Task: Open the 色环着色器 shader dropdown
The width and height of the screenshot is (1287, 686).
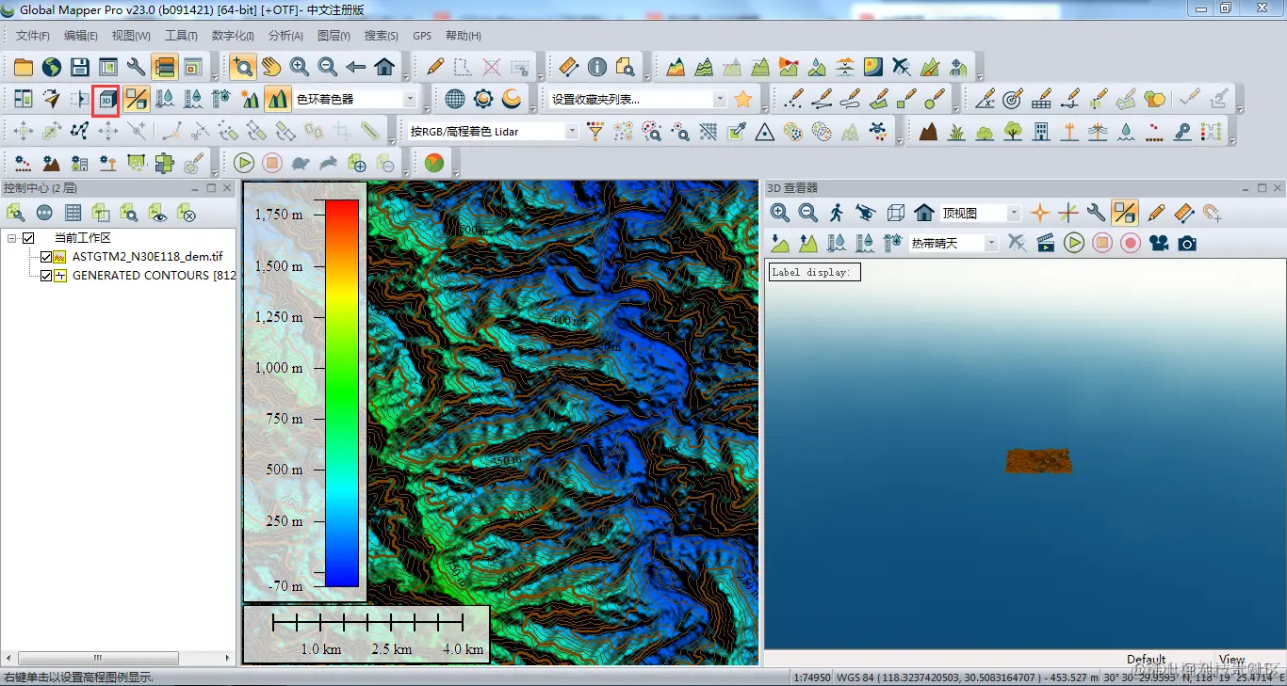Action: click(x=410, y=99)
